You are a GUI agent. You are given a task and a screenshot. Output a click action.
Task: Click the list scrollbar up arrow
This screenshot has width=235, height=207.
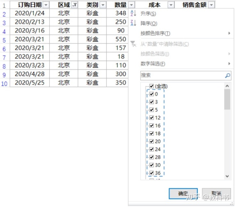point(227,86)
